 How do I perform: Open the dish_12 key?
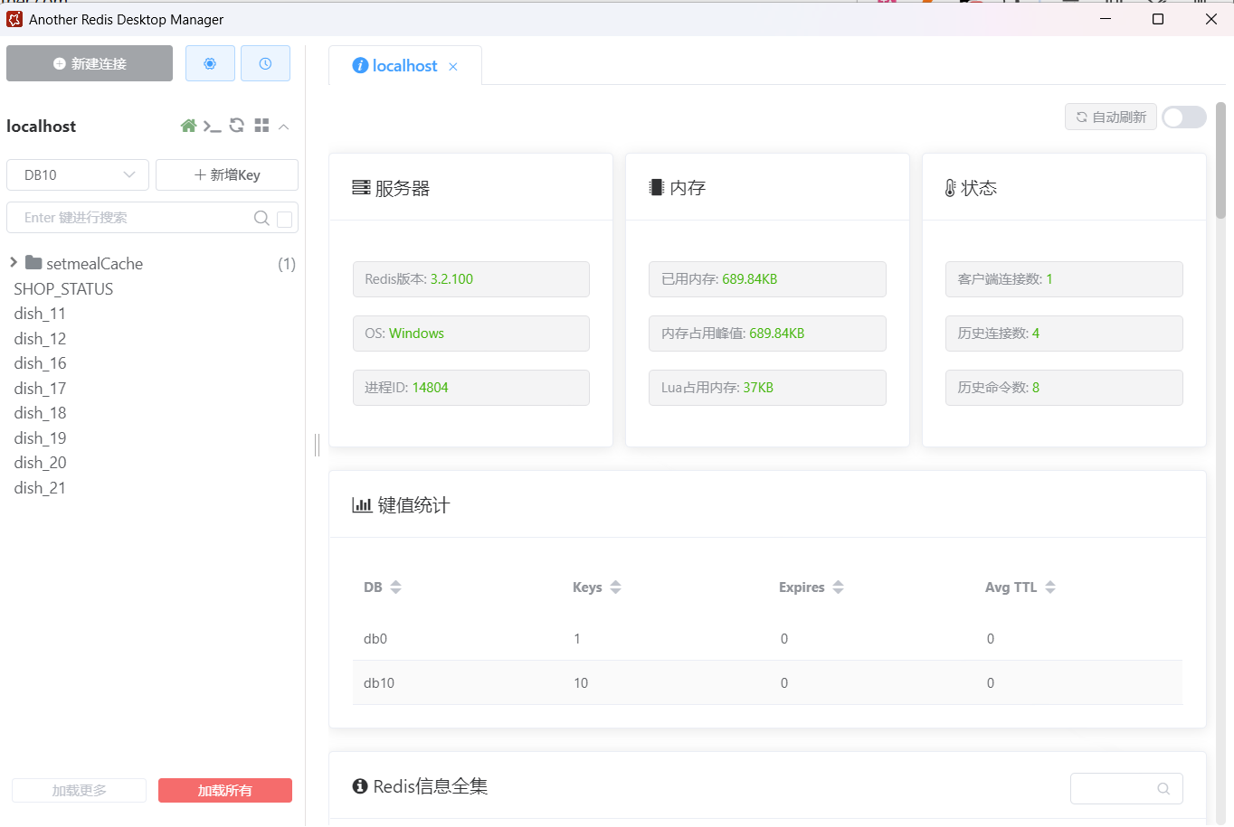click(40, 339)
